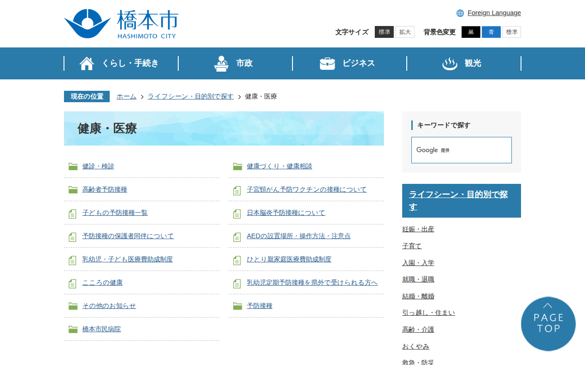Click the globe icon beside Foreign Language
The height and width of the screenshot is (365, 585).
(460, 13)
